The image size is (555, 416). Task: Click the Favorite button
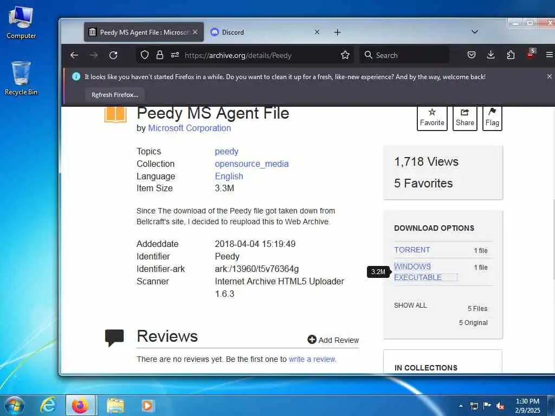pyautogui.click(x=432, y=118)
